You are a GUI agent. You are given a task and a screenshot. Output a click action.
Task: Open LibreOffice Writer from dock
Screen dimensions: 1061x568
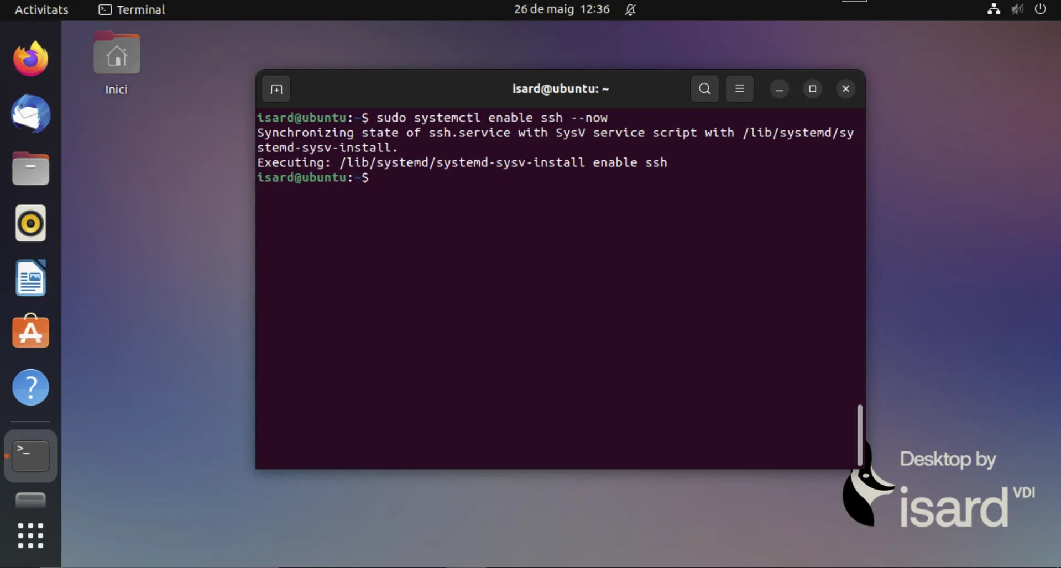tap(30, 278)
